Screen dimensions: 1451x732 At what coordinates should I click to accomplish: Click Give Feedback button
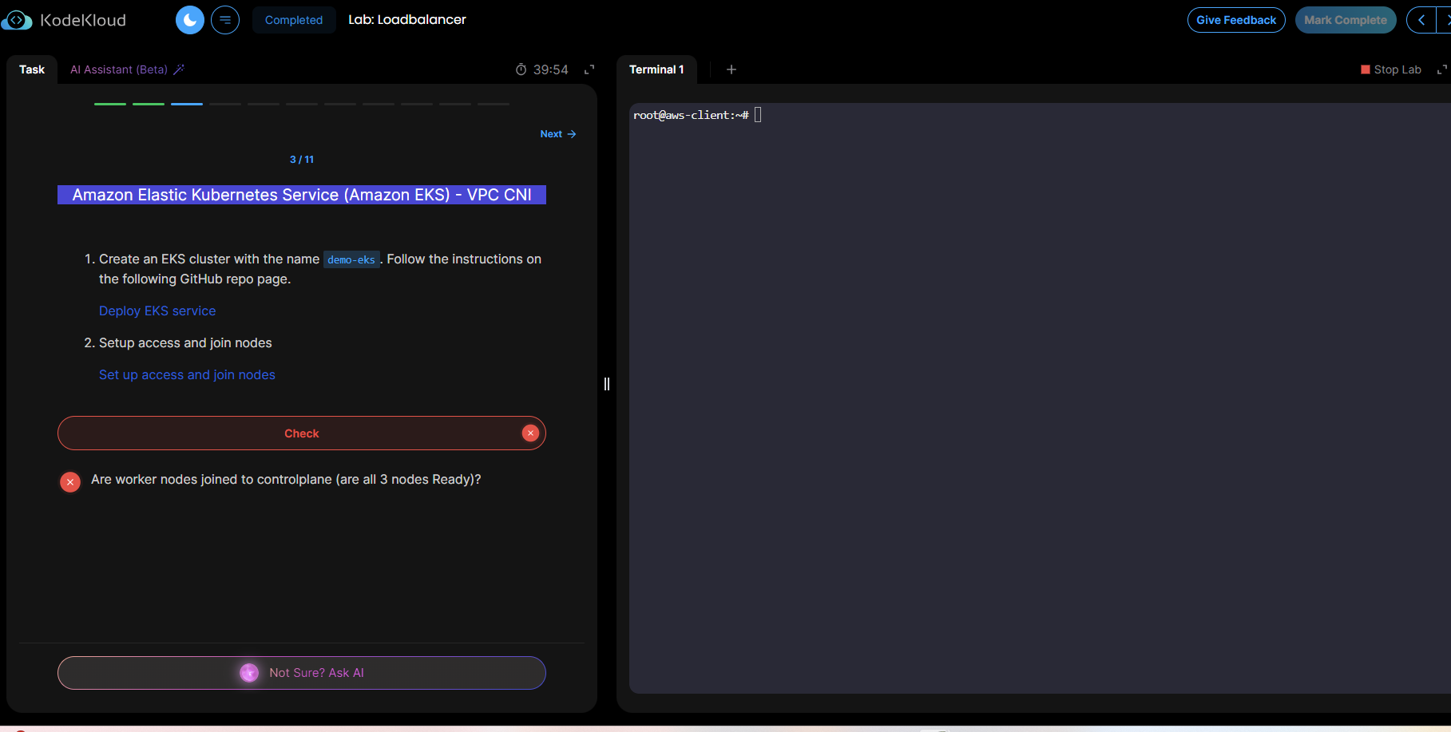pyautogui.click(x=1236, y=20)
